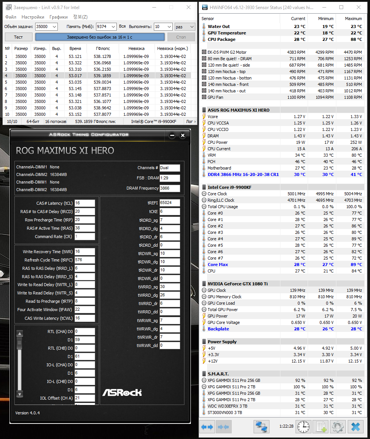Click the DRAM Frequency field 3866
The height and width of the screenshot is (439, 370).
click(170, 188)
